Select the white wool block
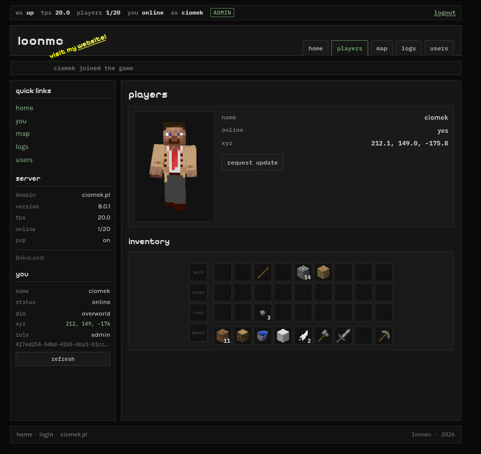This screenshot has width=481, height=454. pos(283,336)
